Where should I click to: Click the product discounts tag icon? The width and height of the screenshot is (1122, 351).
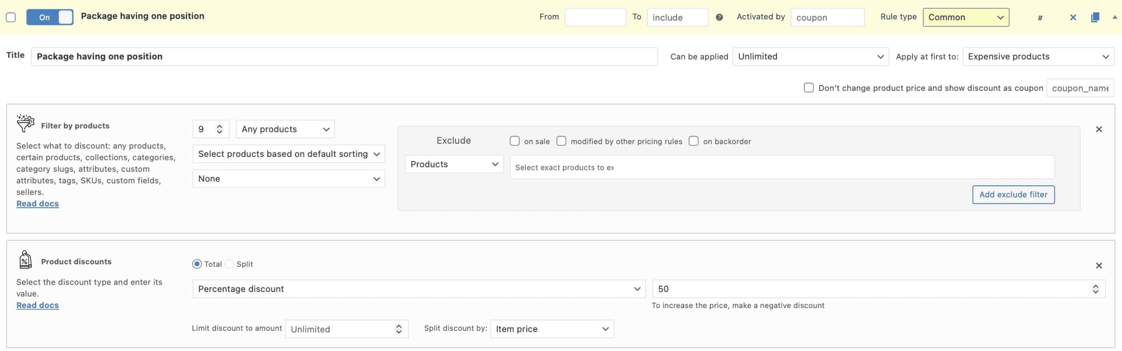pyautogui.click(x=25, y=260)
